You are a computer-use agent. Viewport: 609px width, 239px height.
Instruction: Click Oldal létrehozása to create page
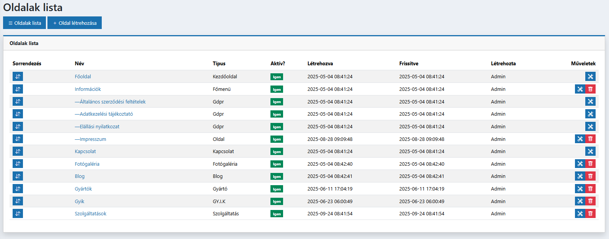pyautogui.click(x=75, y=23)
